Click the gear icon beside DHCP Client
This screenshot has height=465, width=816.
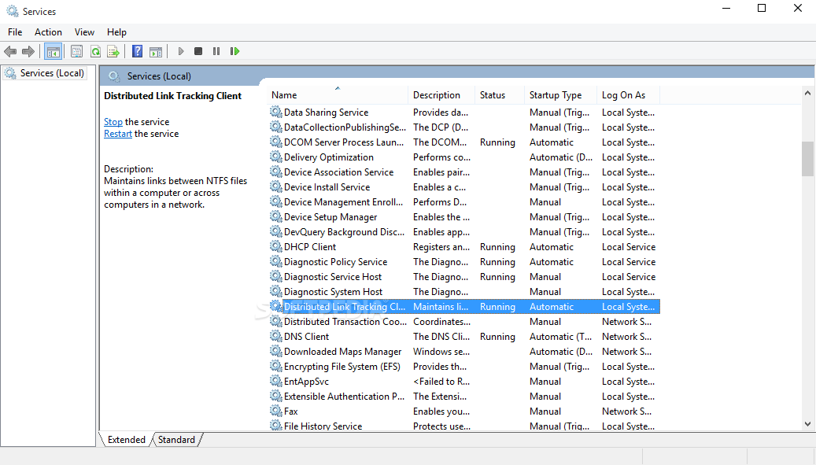(276, 246)
